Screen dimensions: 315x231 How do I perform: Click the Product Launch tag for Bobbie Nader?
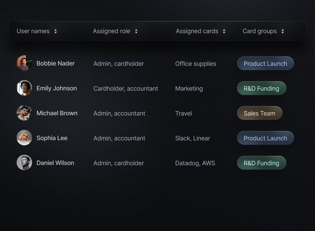265,64
